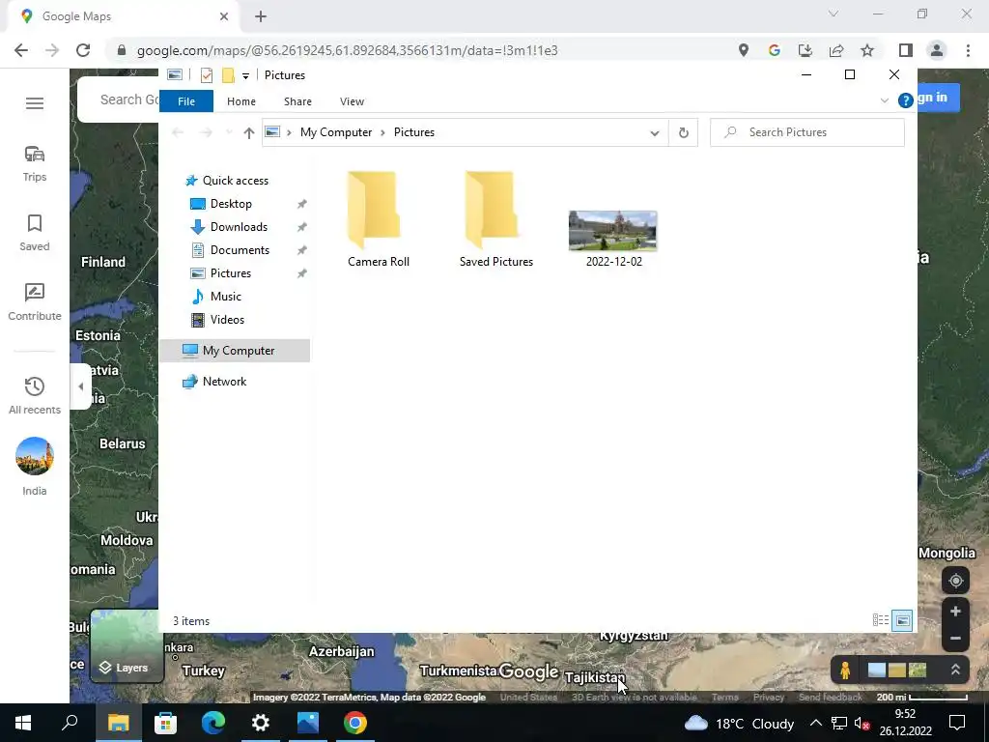
Task: Open Pictures from Quick access
Action: (x=230, y=273)
